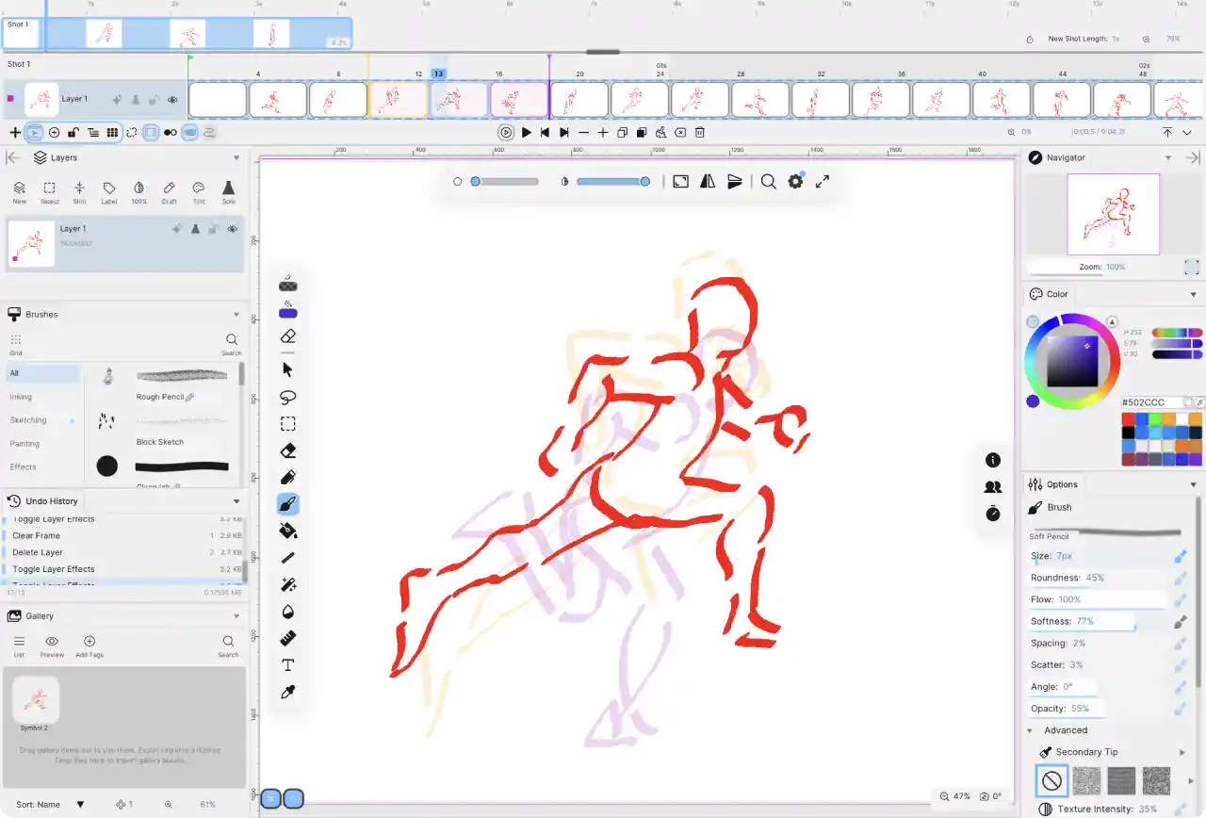Click New layer in Layers panel
Screen dimensions: 1206x818
coord(20,192)
